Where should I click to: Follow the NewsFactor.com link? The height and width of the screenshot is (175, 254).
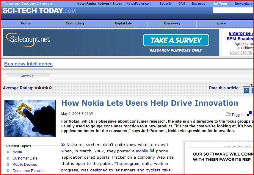click(x=139, y=4)
